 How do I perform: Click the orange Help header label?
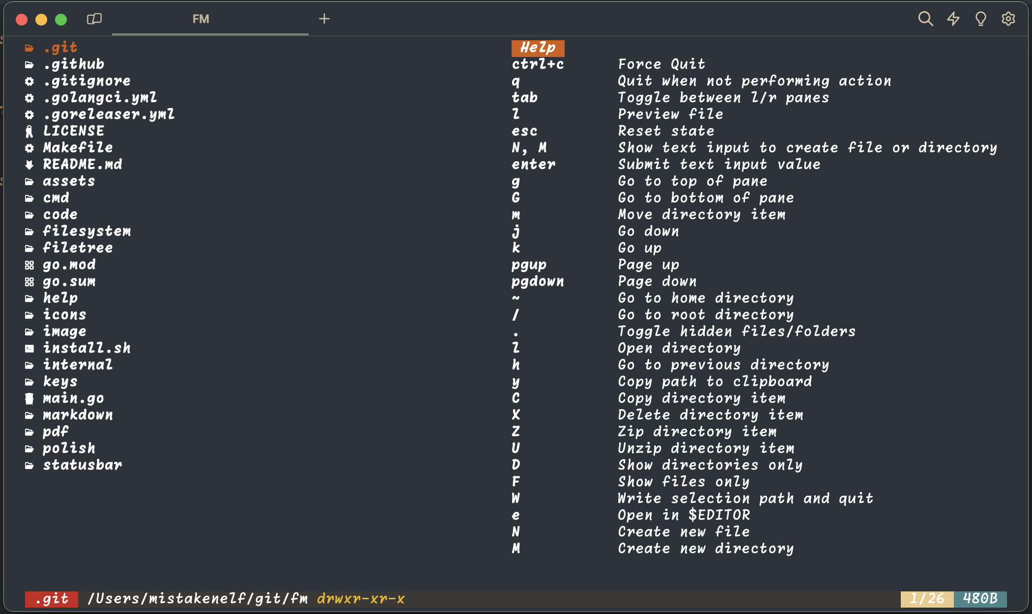[538, 48]
